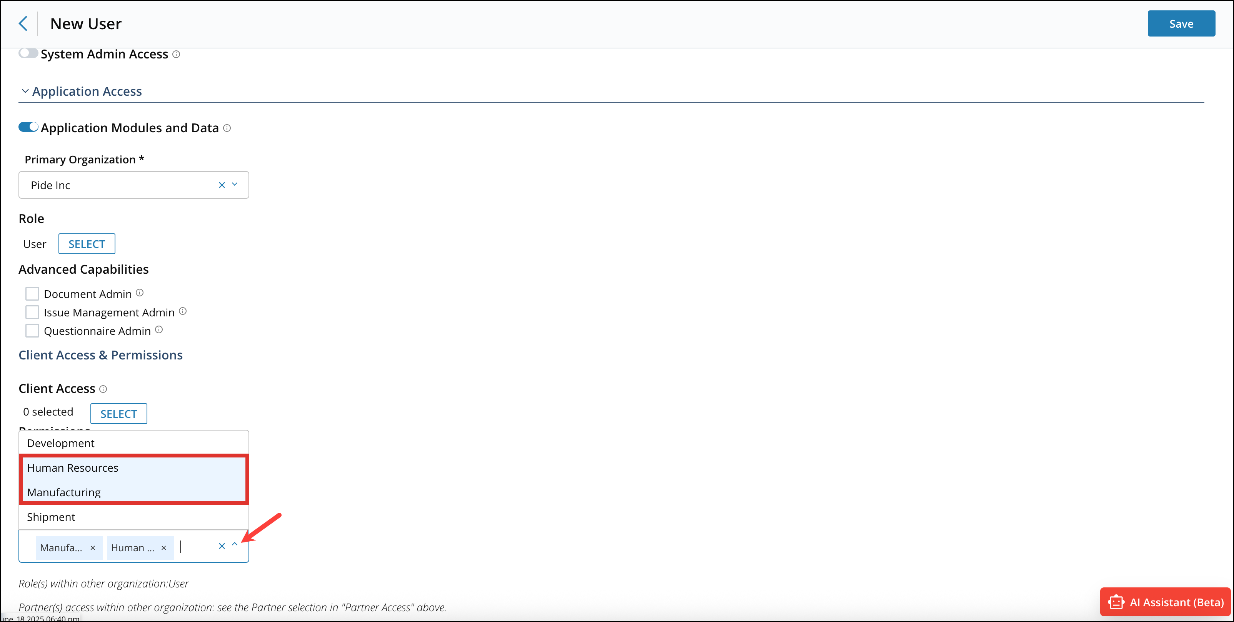Screen dimensions: 1234x622
Task: Toggle System Admin Access switch
Action: tap(28, 53)
